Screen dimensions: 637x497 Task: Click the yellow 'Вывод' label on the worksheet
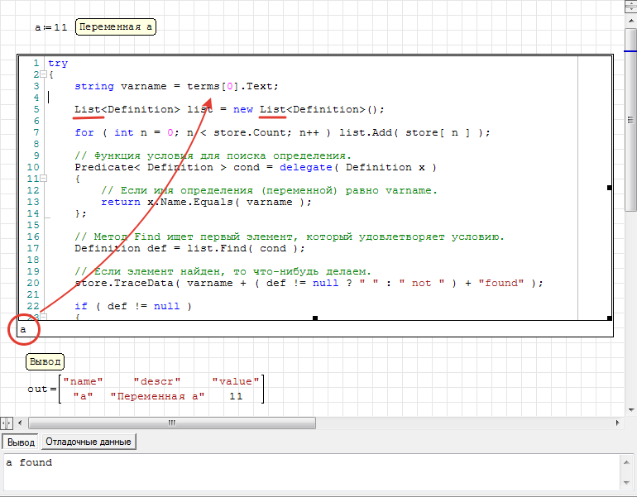click(x=45, y=361)
